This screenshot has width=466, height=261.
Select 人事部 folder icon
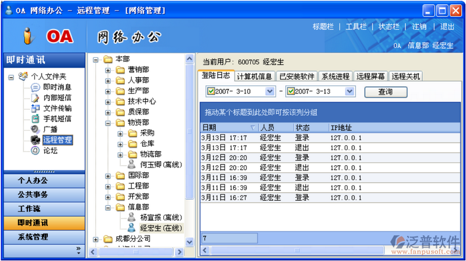tap(120, 81)
